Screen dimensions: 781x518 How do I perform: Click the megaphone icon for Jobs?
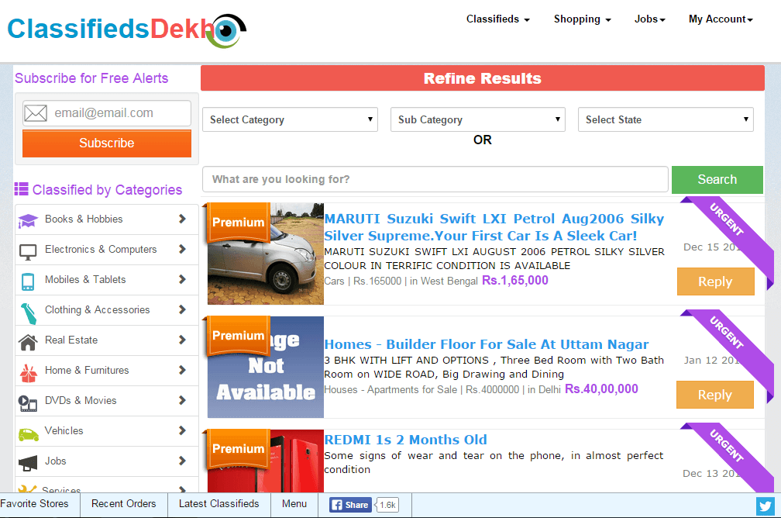pos(28,464)
